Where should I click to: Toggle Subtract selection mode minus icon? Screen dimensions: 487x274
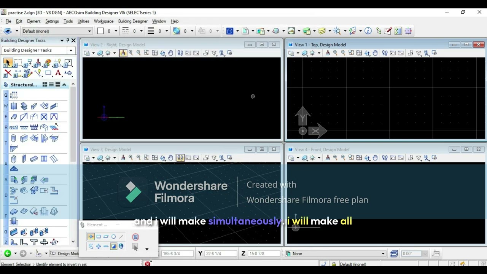pyautogui.click(x=106, y=246)
